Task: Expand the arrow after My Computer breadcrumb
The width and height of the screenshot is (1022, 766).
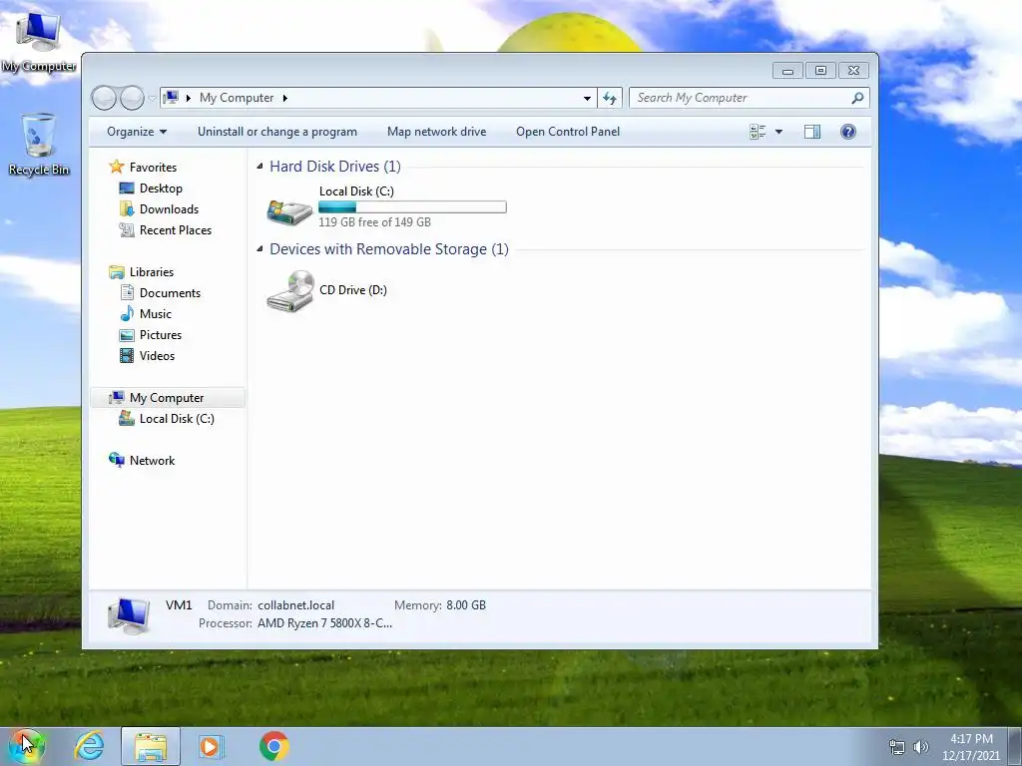Action: [284, 98]
